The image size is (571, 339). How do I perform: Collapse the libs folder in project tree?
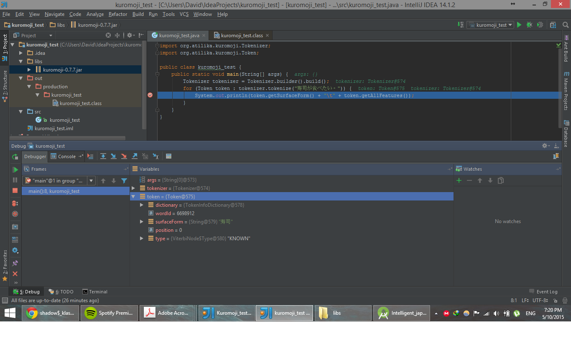(21, 62)
